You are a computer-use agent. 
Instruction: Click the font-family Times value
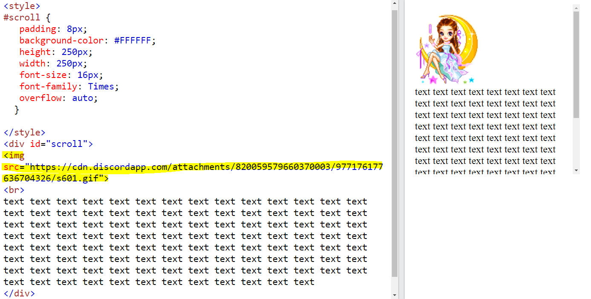click(101, 86)
